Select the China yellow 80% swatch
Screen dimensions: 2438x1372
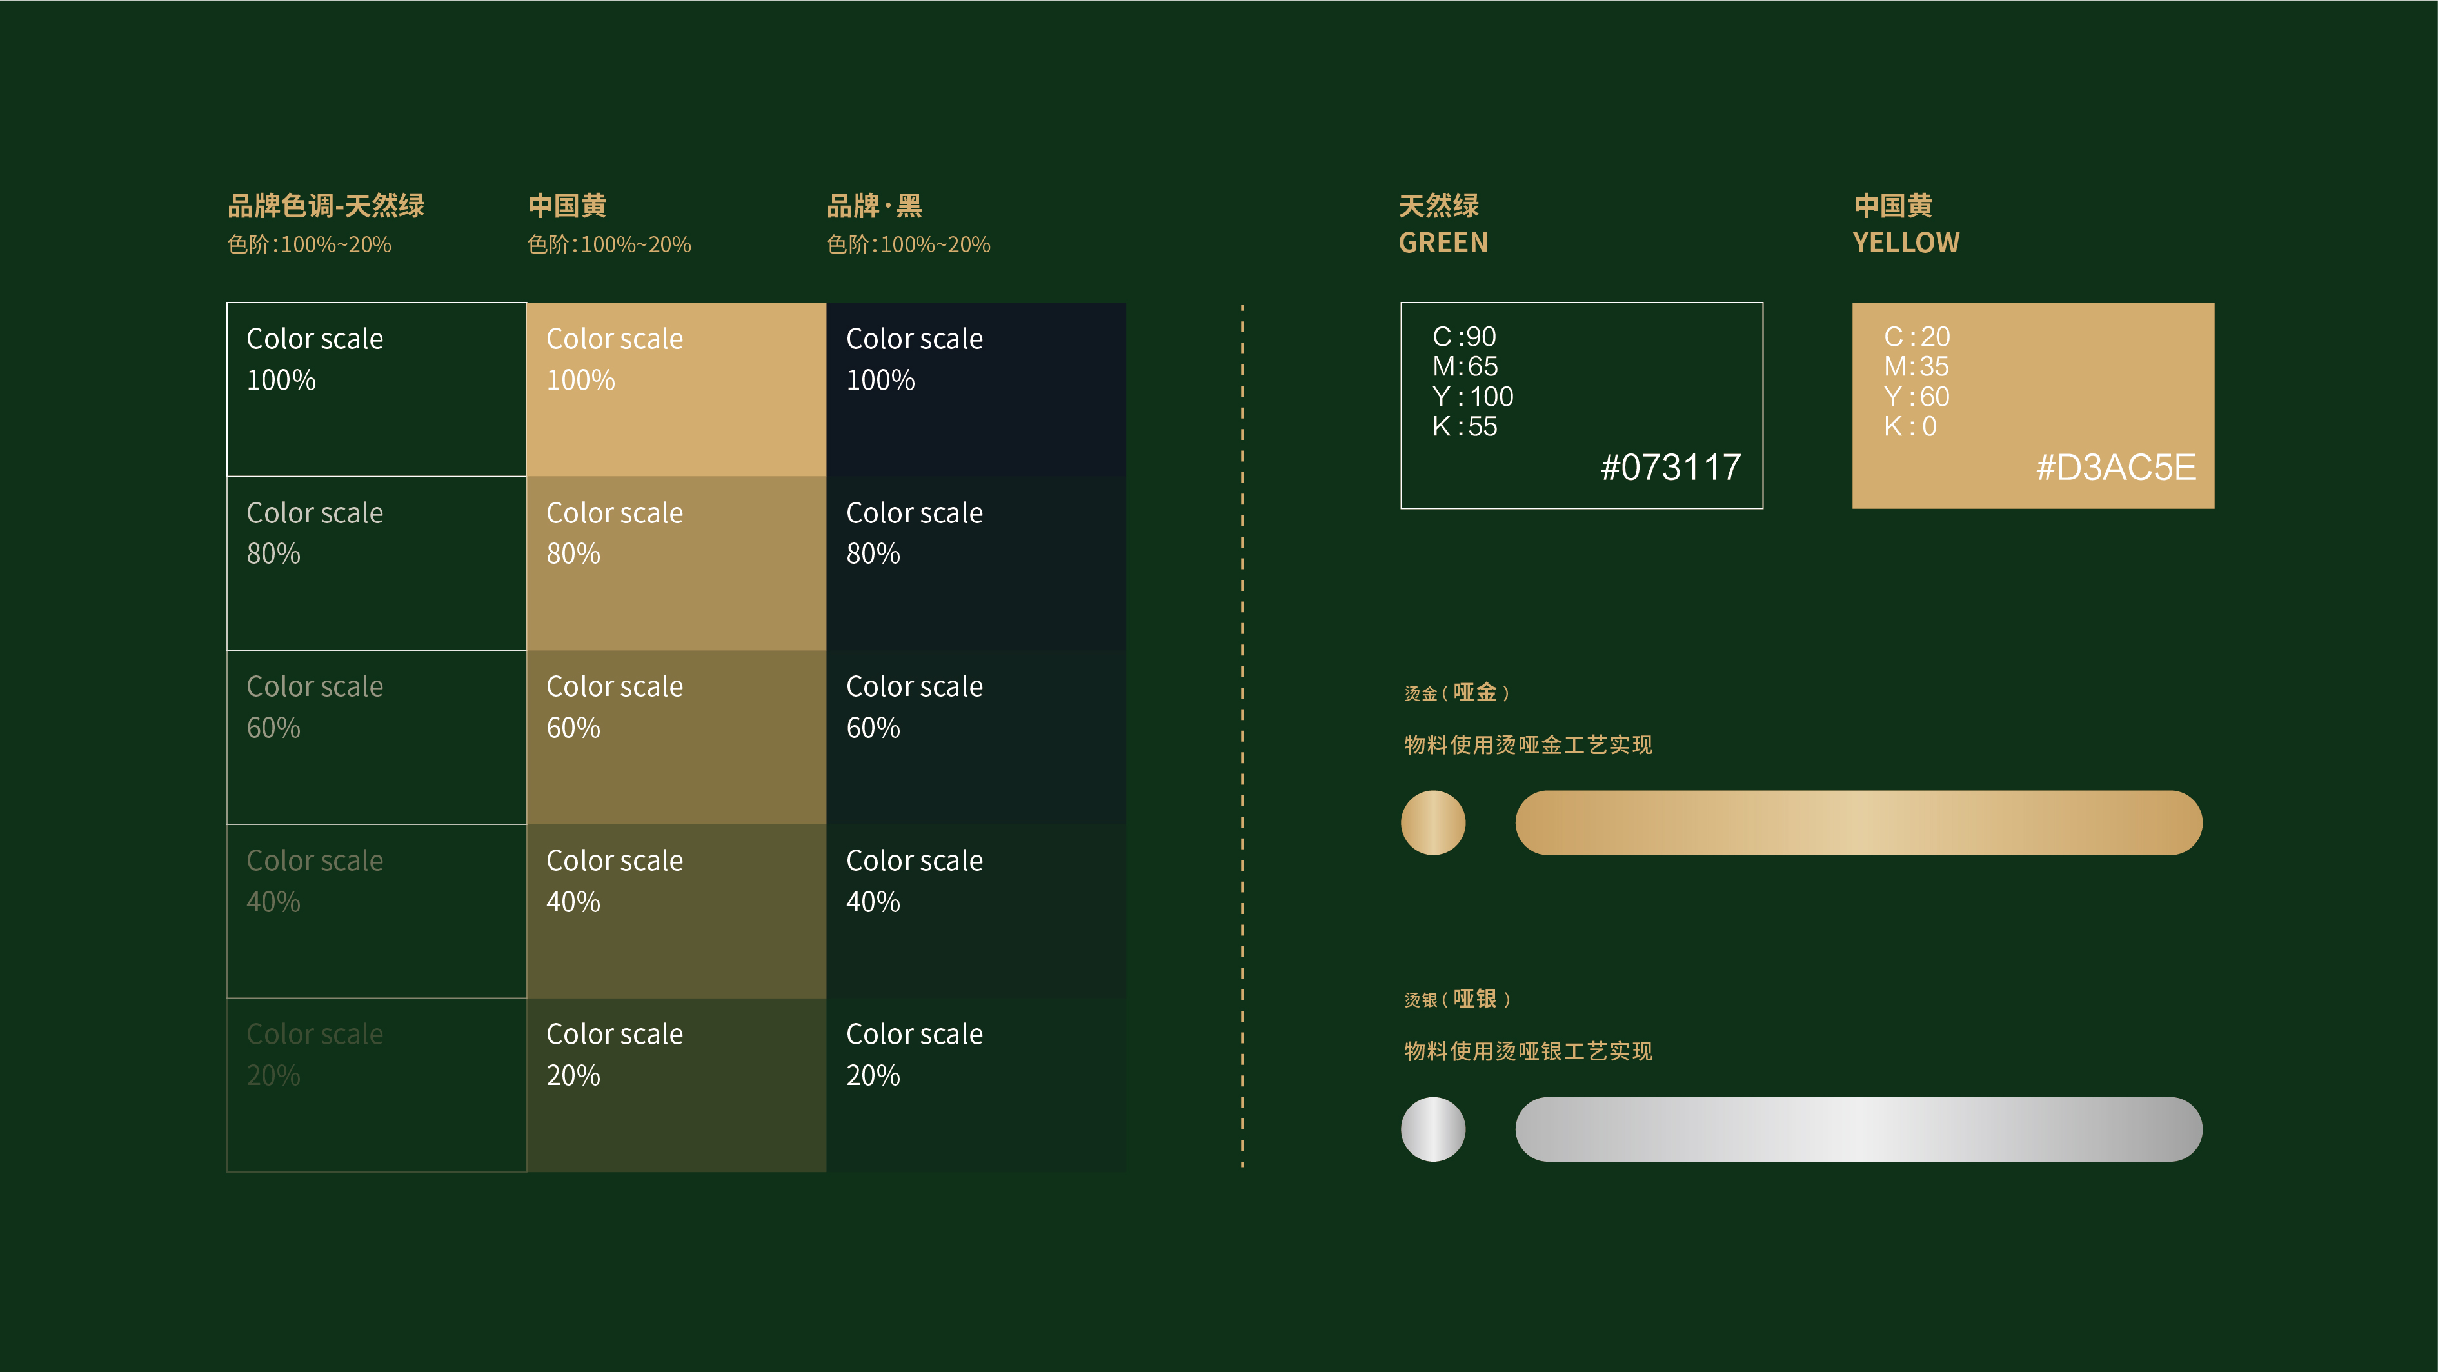tap(676, 563)
